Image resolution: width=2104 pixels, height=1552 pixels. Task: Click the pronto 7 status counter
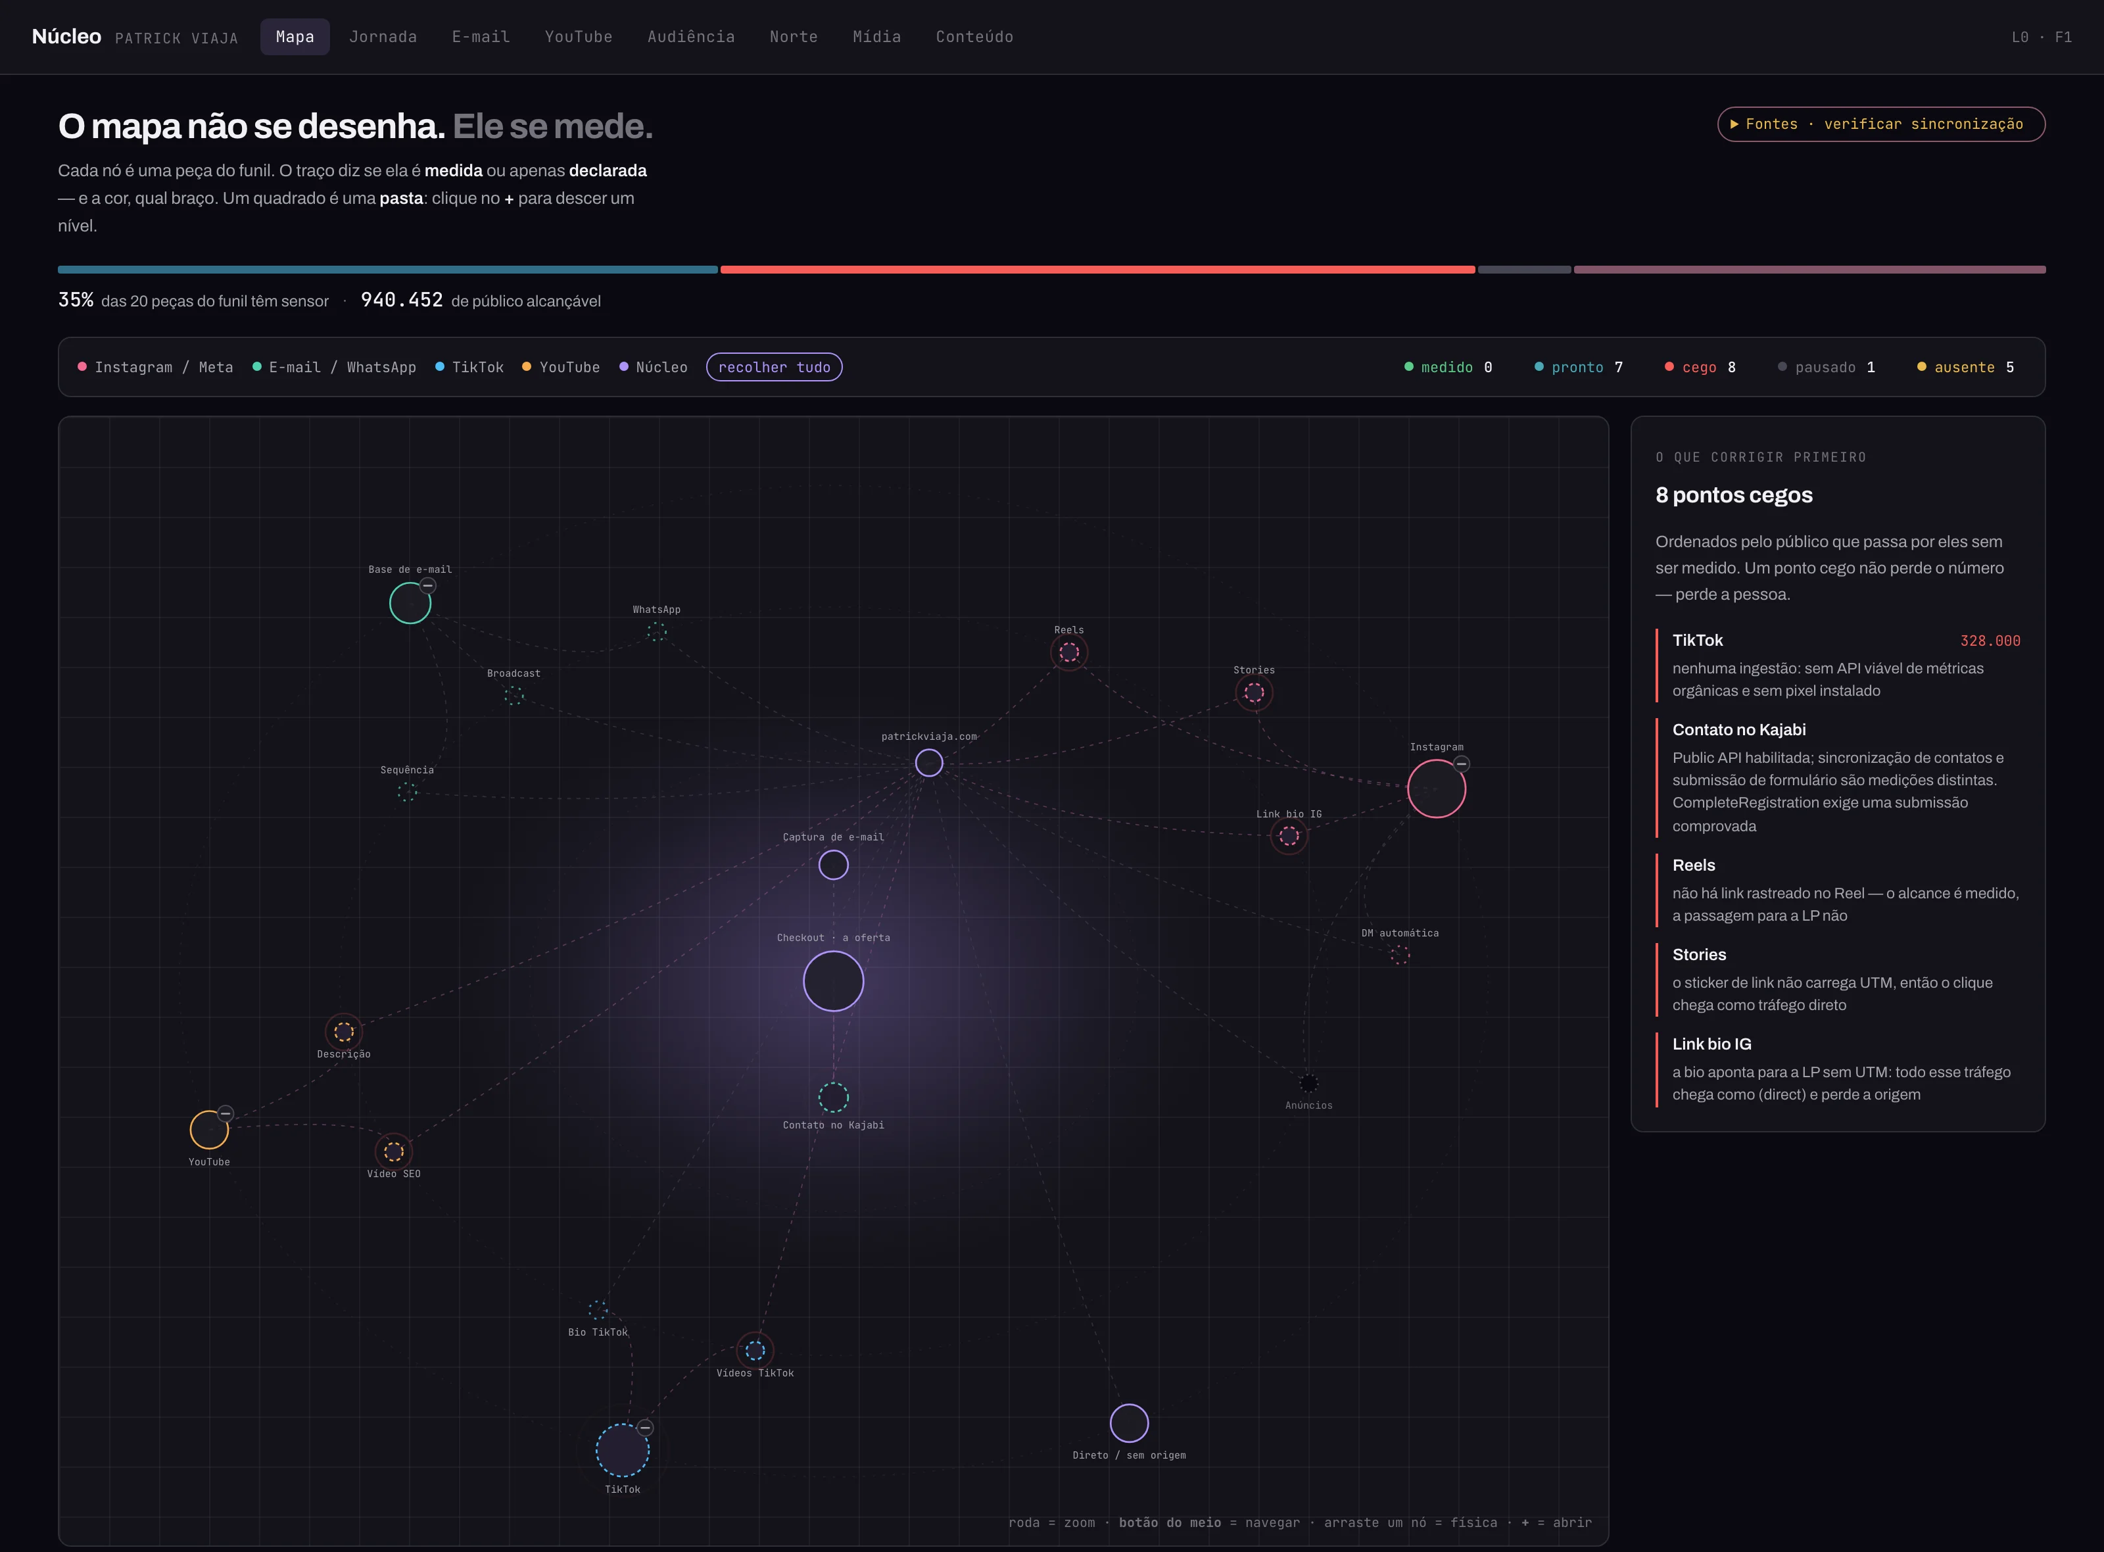click(1578, 368)
